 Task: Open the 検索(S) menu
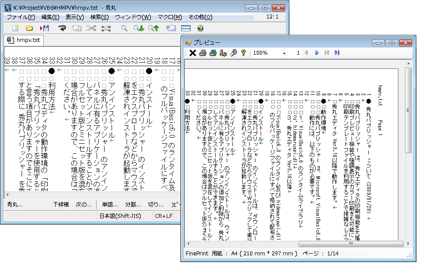pyautogui.click(x=99, y=17)
